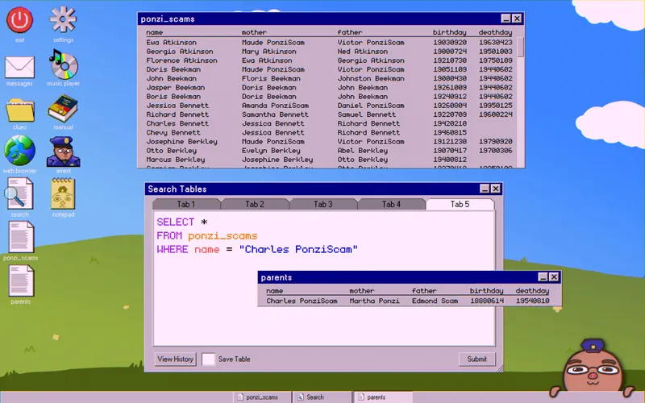This screenshot has width=645, height=403.
Task: Click the Samantha Bennett mother cell
Action: tap(275, 114)
